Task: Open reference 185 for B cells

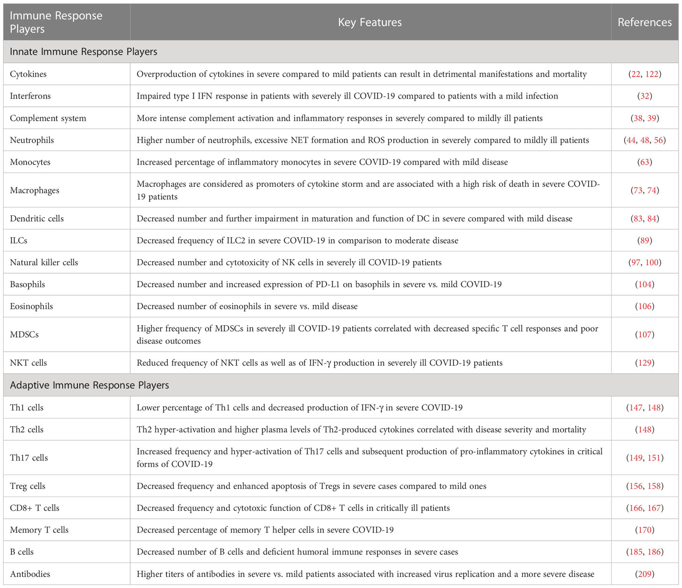Action: [636, 552]
